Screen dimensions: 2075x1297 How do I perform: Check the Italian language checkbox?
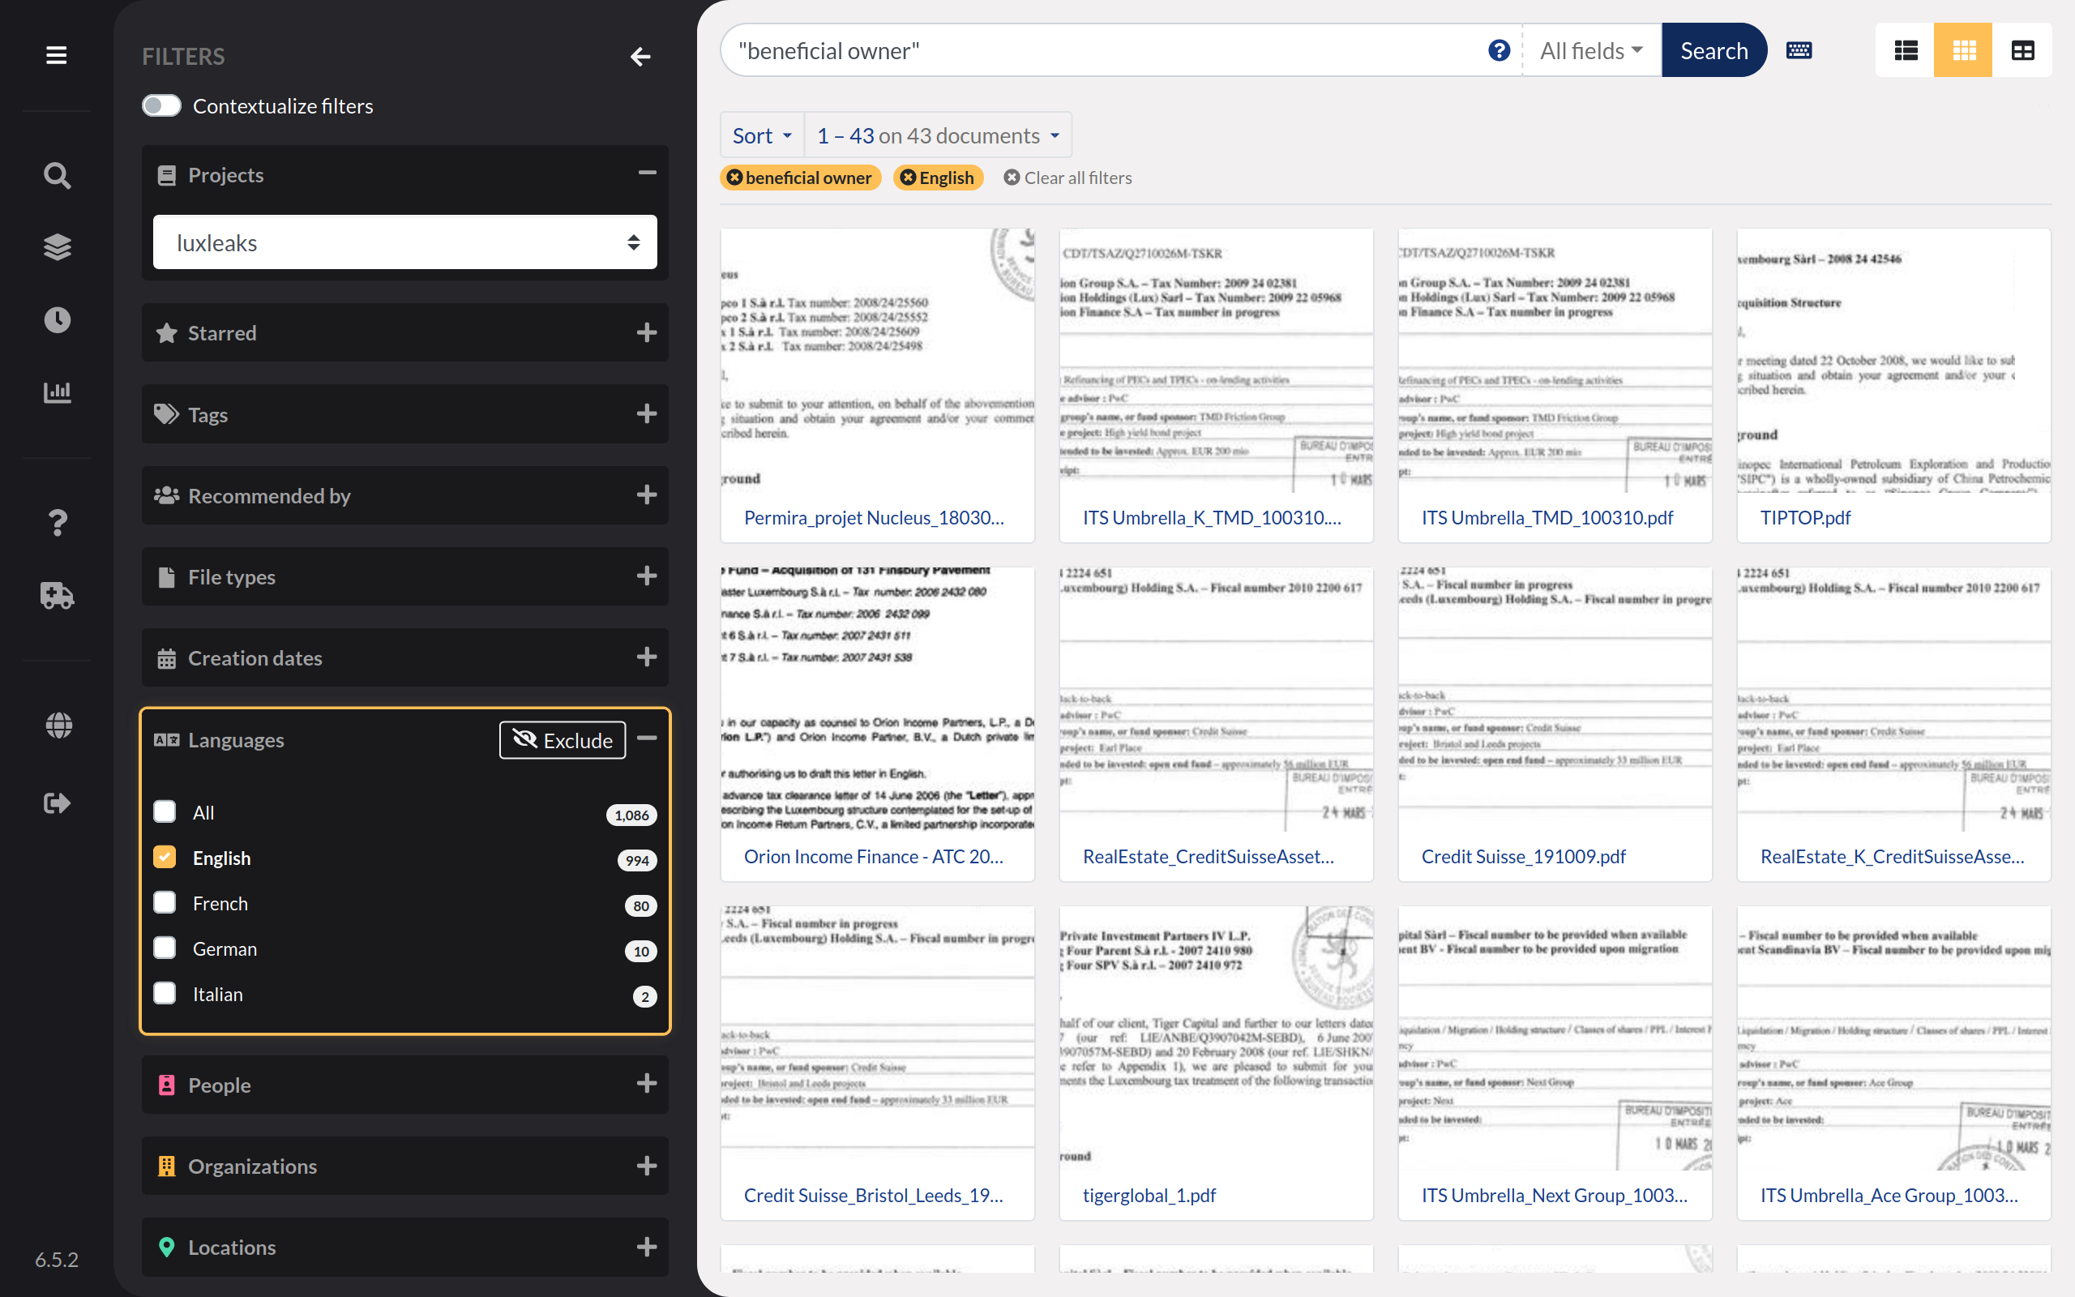point(165,993)
